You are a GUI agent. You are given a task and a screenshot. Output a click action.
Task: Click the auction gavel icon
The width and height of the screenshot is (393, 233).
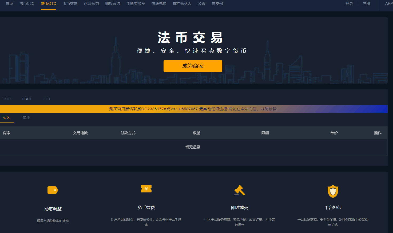[x=240, y=190]
